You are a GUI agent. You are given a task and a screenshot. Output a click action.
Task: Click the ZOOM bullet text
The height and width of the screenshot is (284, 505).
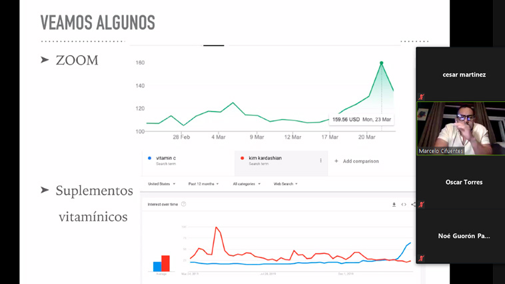(x=77, y=60)
